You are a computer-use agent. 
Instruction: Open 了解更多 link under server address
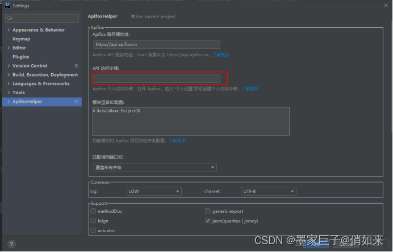[x=221, y=54]
